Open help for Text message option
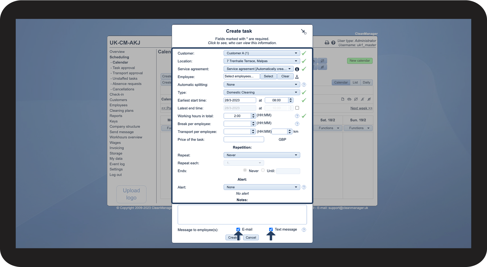This screenshot has width=487, height=267. click(x=304, y=230)
